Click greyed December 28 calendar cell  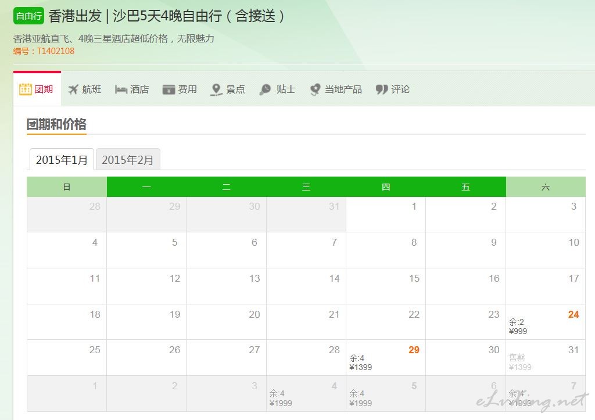pos(67,214)
